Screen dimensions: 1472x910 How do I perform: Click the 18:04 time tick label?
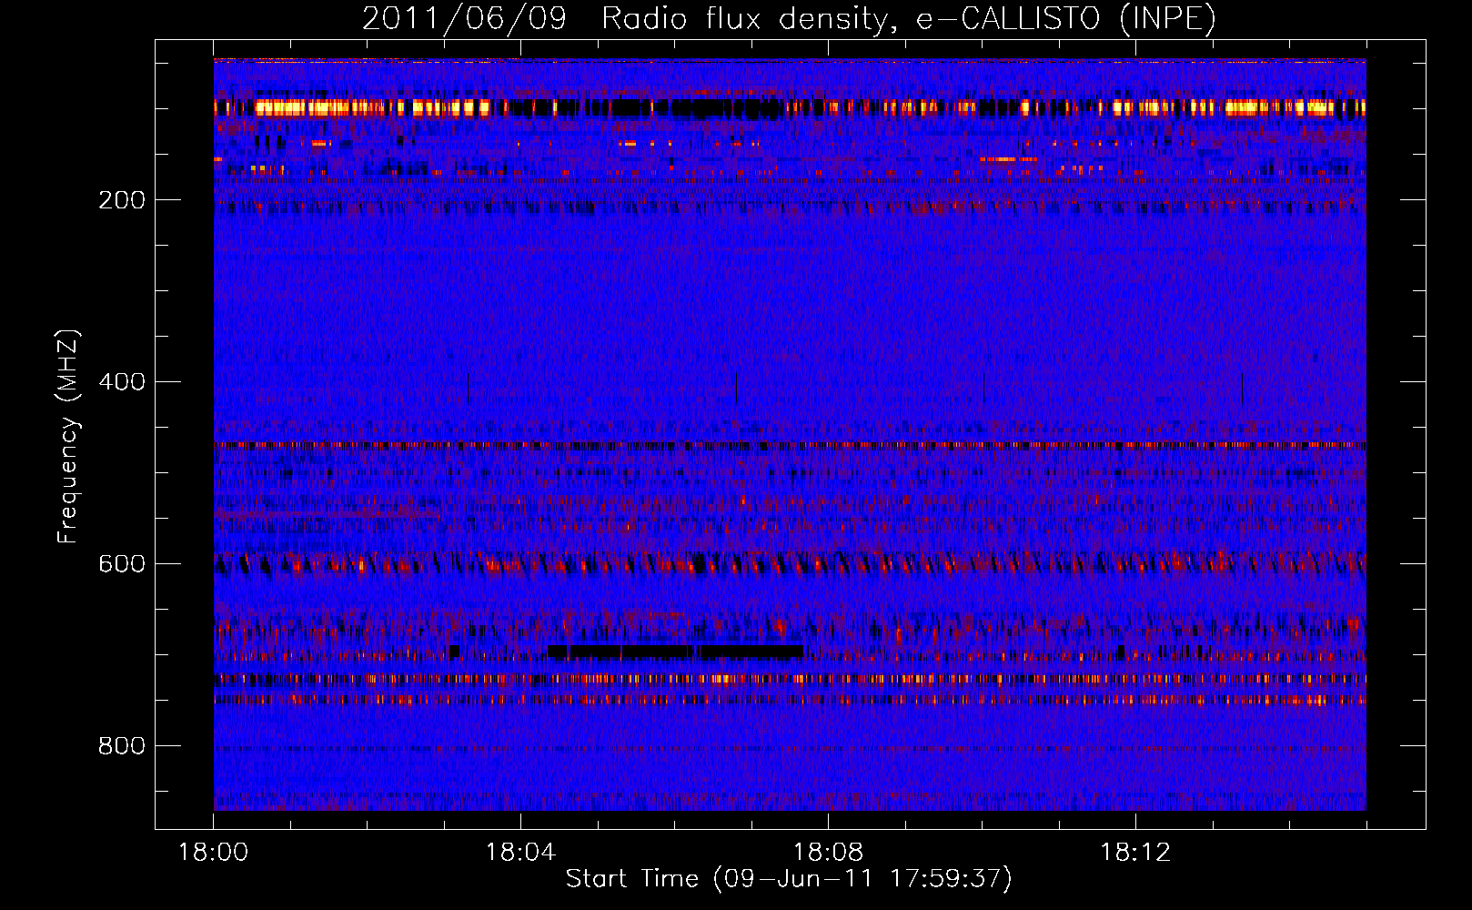520,852
